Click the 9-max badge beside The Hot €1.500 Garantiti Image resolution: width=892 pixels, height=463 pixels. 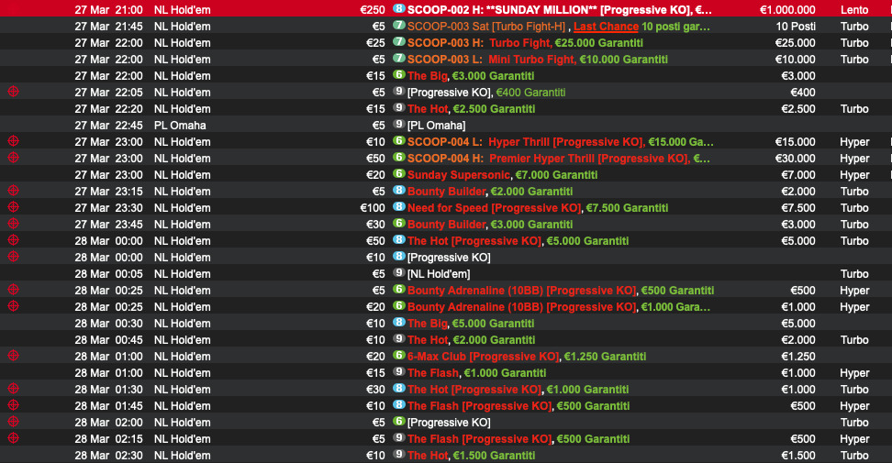[399, 454]
